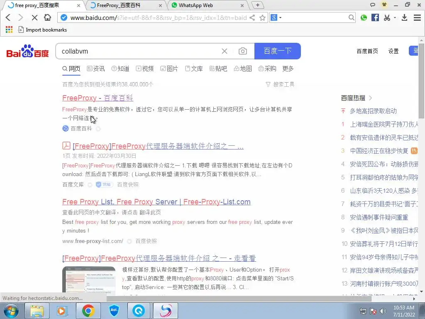Open hot search 中国经济正在稳步恢复
Image resolution: width=425 pixels, height=319 pixels.
coord(379,151)
